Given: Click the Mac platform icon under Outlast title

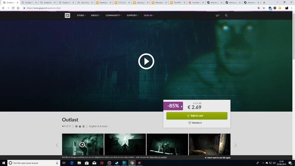Looking at the screenshot, I should [x=80, y=126].
